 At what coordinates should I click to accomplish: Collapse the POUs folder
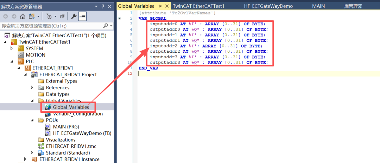tap(32, 120)
